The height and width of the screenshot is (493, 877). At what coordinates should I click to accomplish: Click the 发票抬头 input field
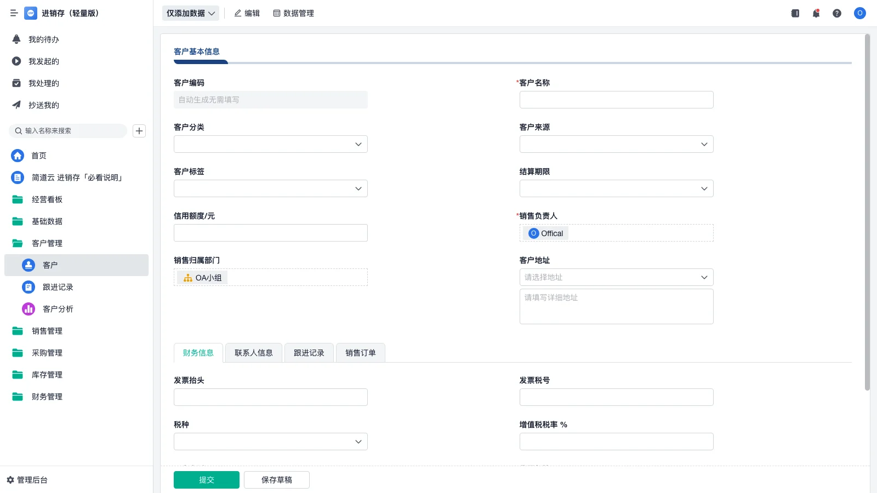pyautogui.click(x=271, y=397)
